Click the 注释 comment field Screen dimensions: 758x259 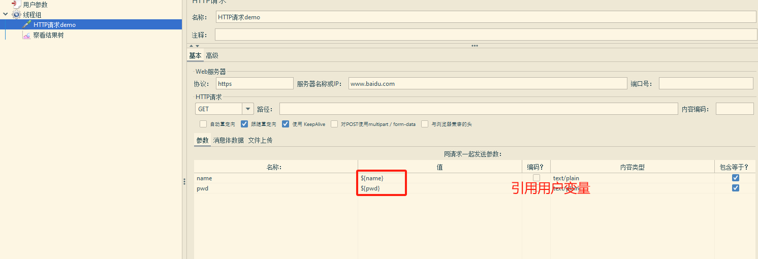click(x=486, y=35)
